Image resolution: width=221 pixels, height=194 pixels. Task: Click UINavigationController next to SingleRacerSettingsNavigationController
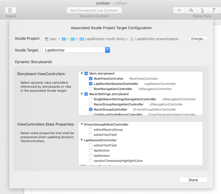179,99
